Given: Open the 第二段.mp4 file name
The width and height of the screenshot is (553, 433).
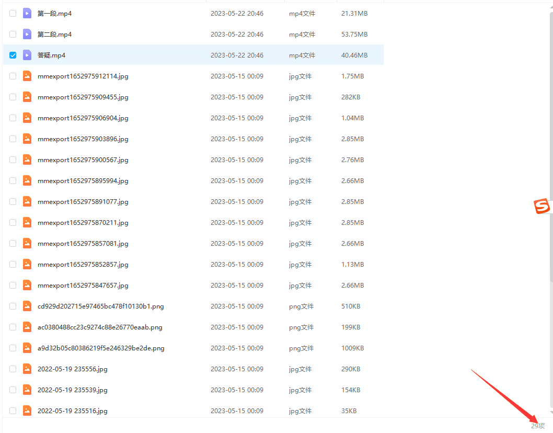Looking at the screenshot, I should (x=54, y=35).
